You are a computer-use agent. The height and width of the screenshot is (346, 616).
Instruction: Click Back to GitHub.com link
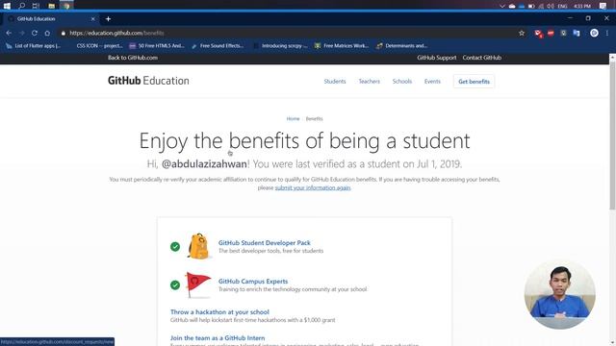[133, 58]
